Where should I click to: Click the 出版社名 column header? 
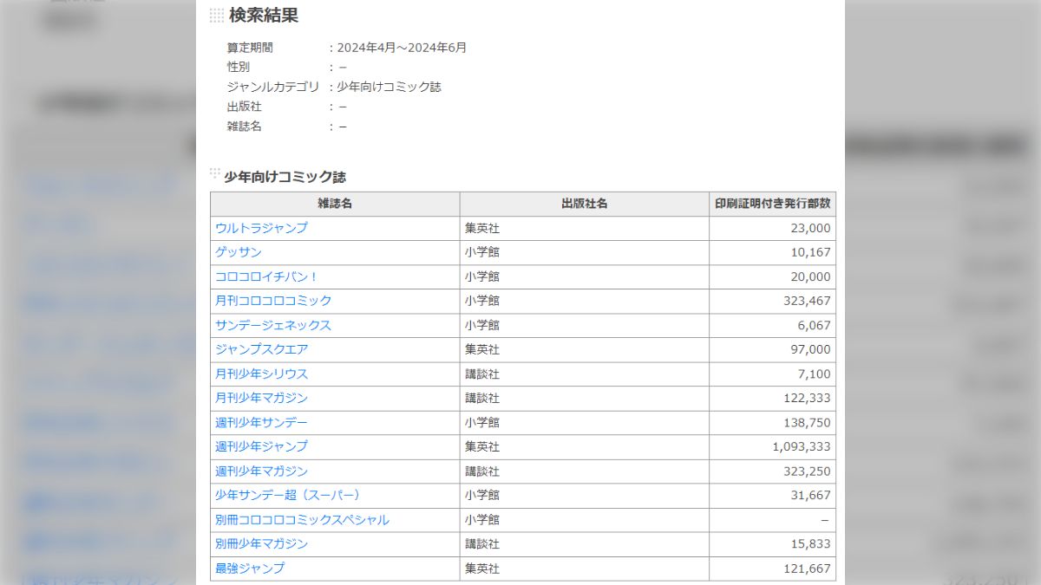pyautogui.click(x=584, y=204)
